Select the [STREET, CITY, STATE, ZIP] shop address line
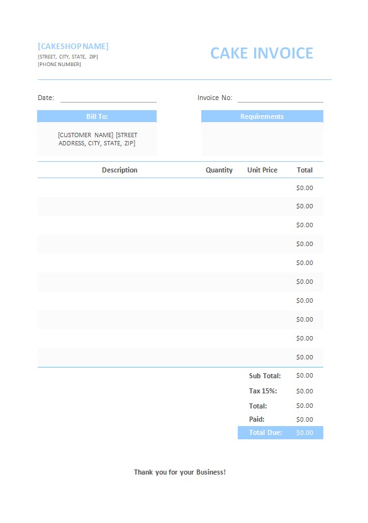Image resolution: width=368 pixels, height=523 pixels. (68, 57)
